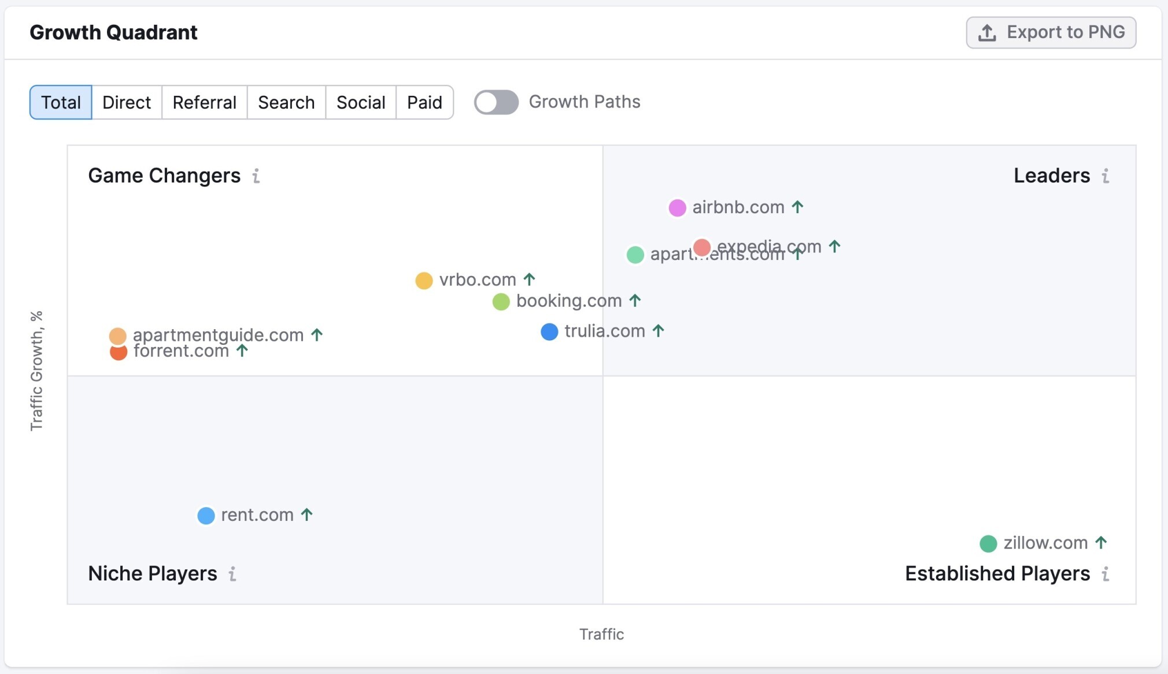Select the vrbo.com yellow data point
This screenshot has width=1168, height=674.
424,281
